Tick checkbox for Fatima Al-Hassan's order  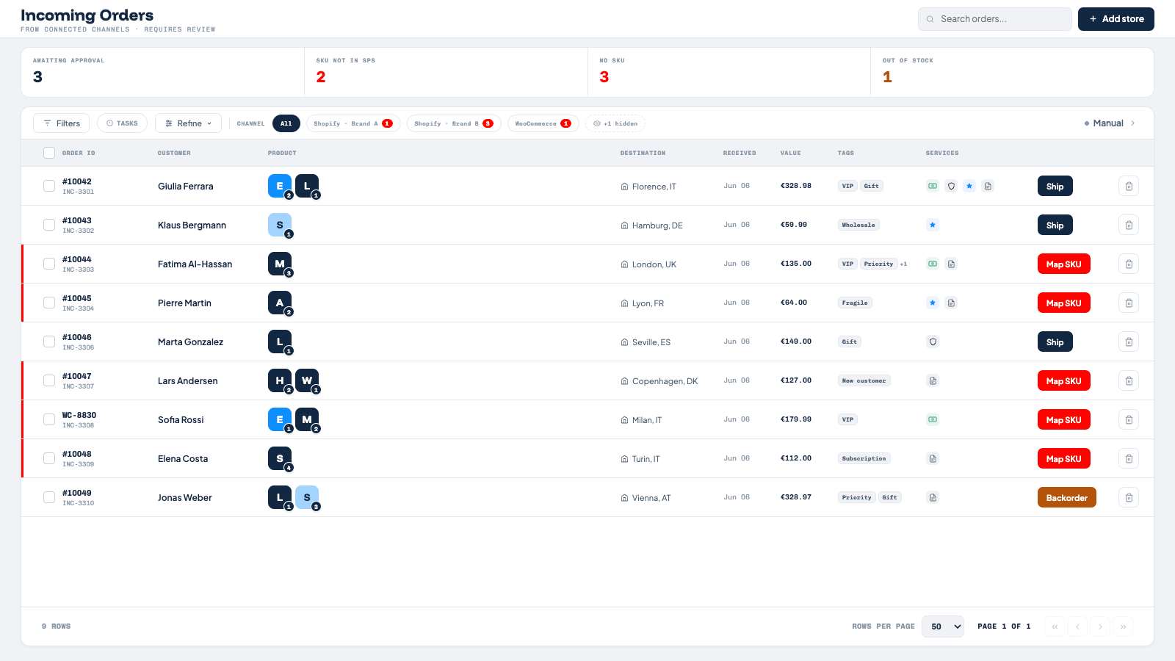49,264
